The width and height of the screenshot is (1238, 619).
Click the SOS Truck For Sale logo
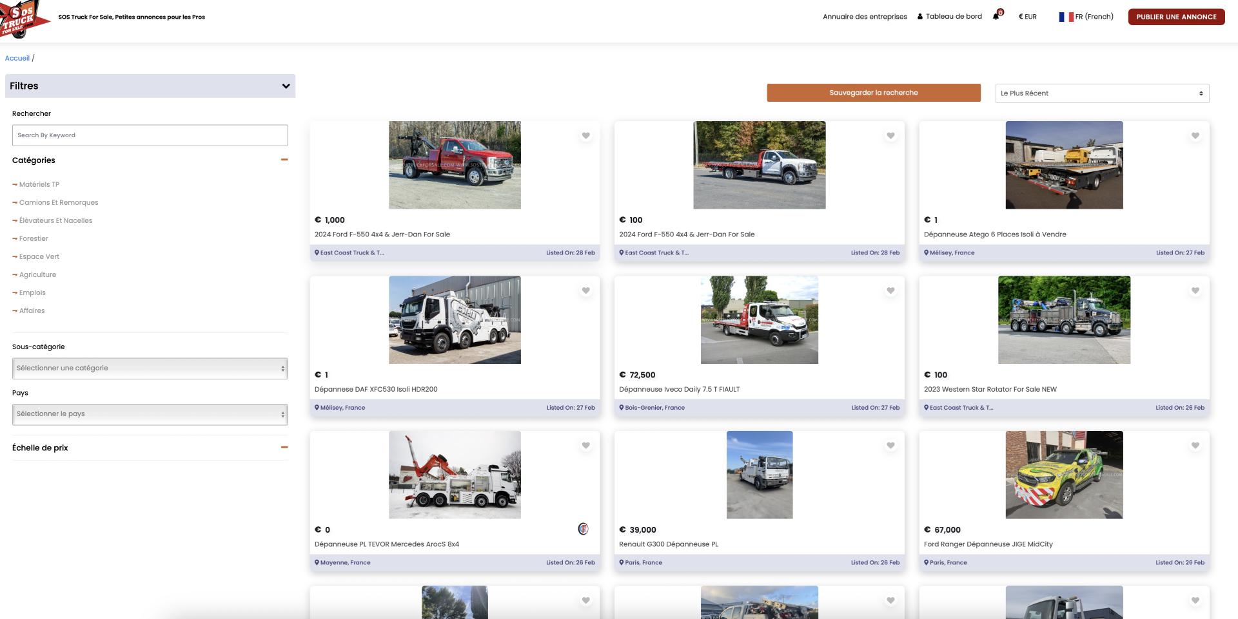25,19
